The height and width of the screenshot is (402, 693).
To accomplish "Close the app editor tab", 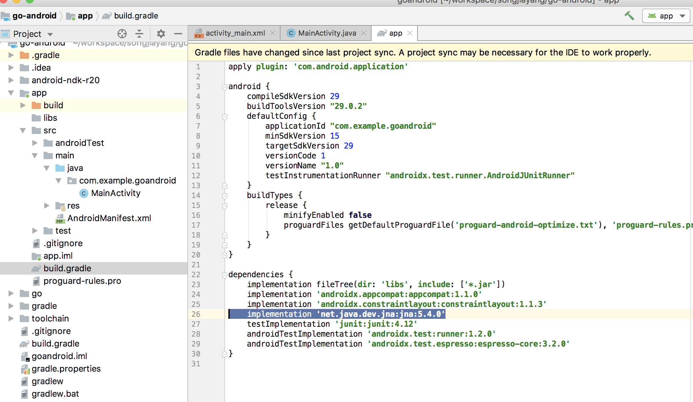I will 410,33.
